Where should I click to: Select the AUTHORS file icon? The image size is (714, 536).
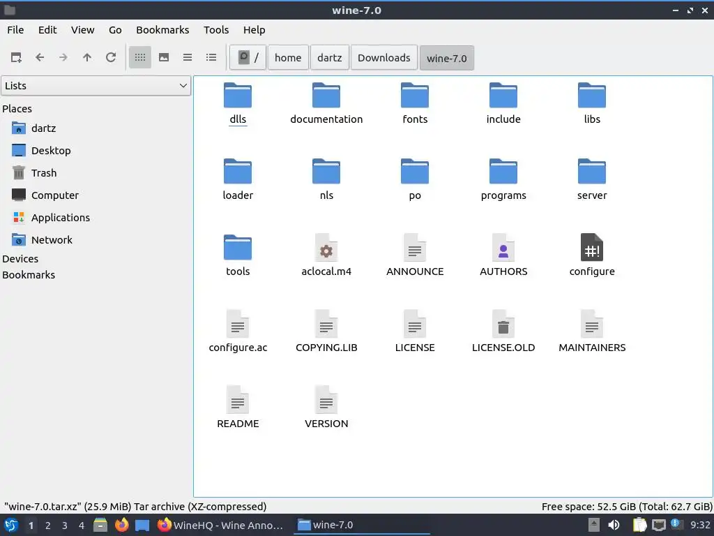503,248
